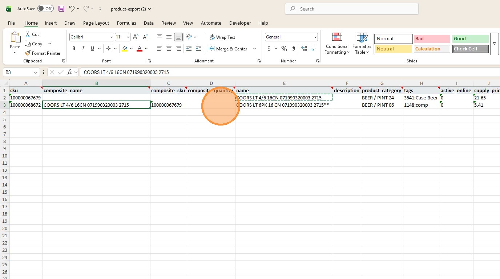The image size is (500, 279).
Task: Click the Search box in title bar
Action: point(352,9)
